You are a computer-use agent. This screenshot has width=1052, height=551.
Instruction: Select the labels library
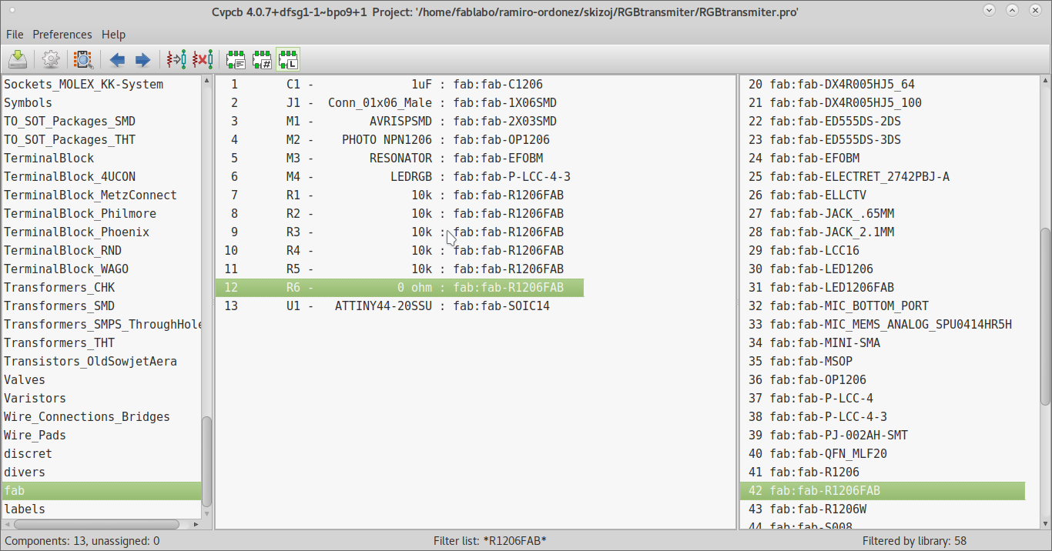pos(101,509)
